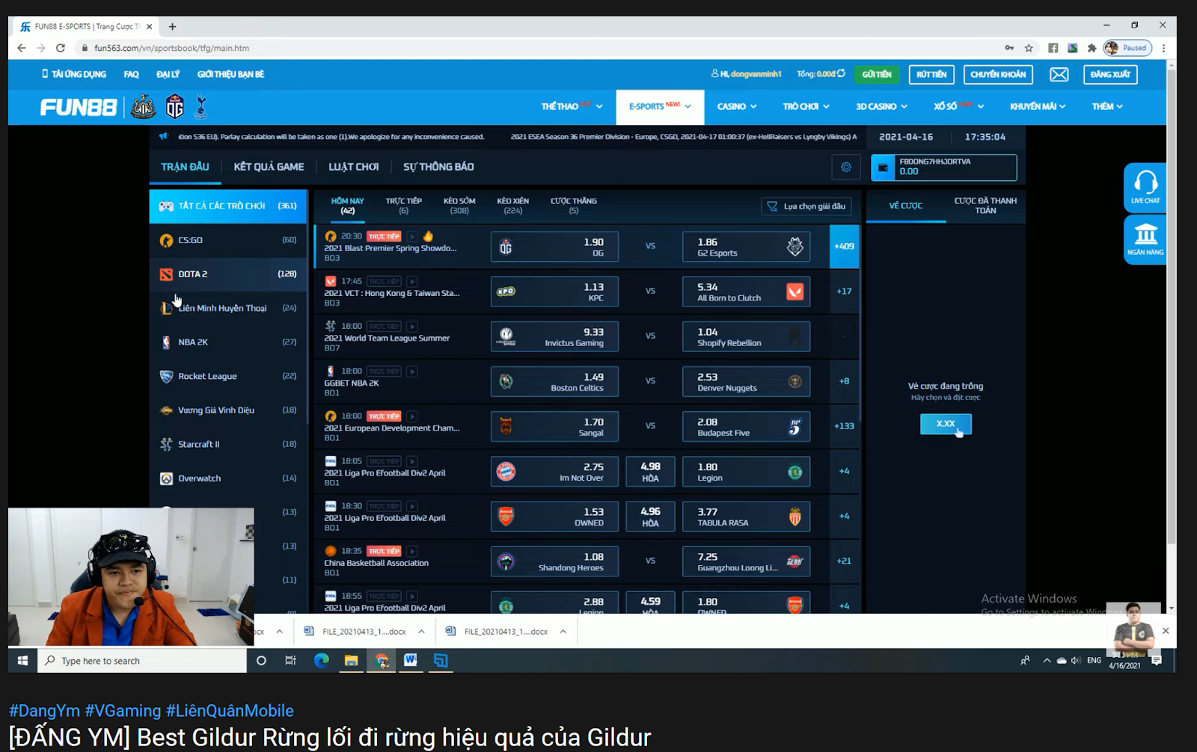Viewport: 1197px width, 752px height.
Task: Open Chrome extensions puzzle icon
Action: [1092, 48]
